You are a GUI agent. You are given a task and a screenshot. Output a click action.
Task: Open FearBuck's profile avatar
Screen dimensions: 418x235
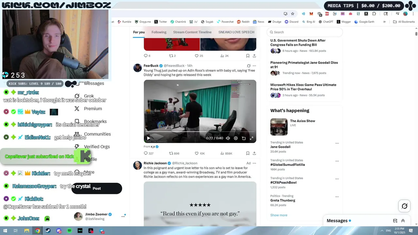tap(137, 68)
